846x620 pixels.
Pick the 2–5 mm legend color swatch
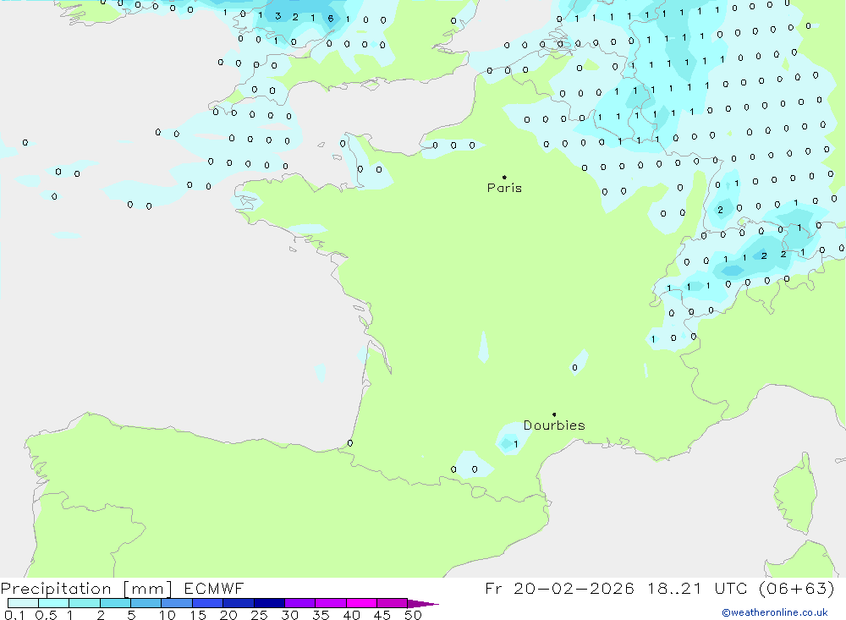click(x=115, y=603)
